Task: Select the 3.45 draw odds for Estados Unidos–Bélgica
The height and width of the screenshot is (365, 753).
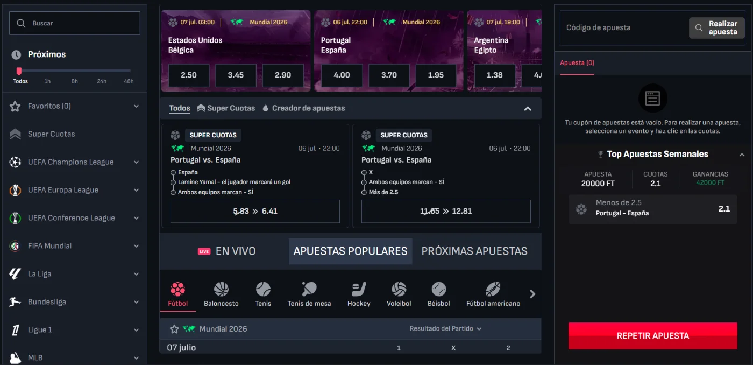Action: click(236, 75)
